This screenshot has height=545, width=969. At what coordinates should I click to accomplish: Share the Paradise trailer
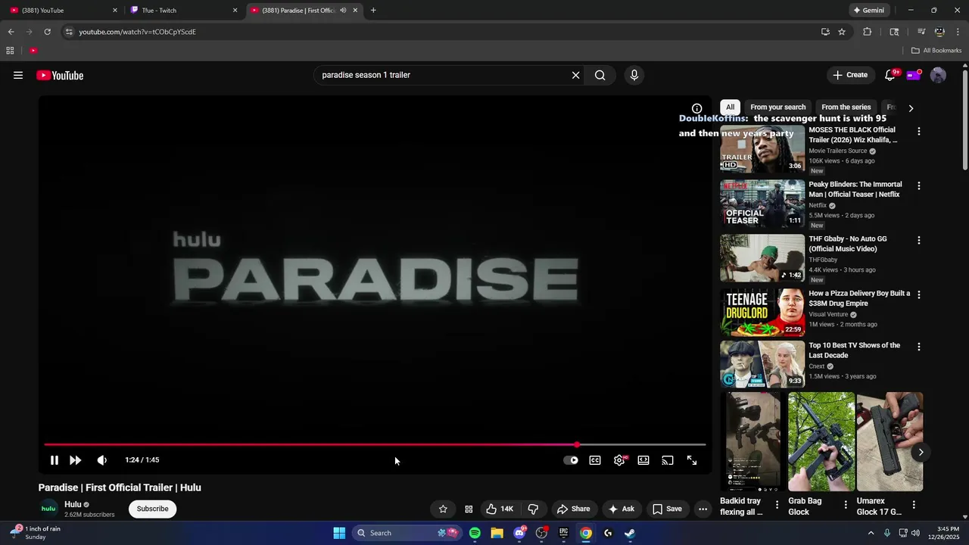pos(573,509)
